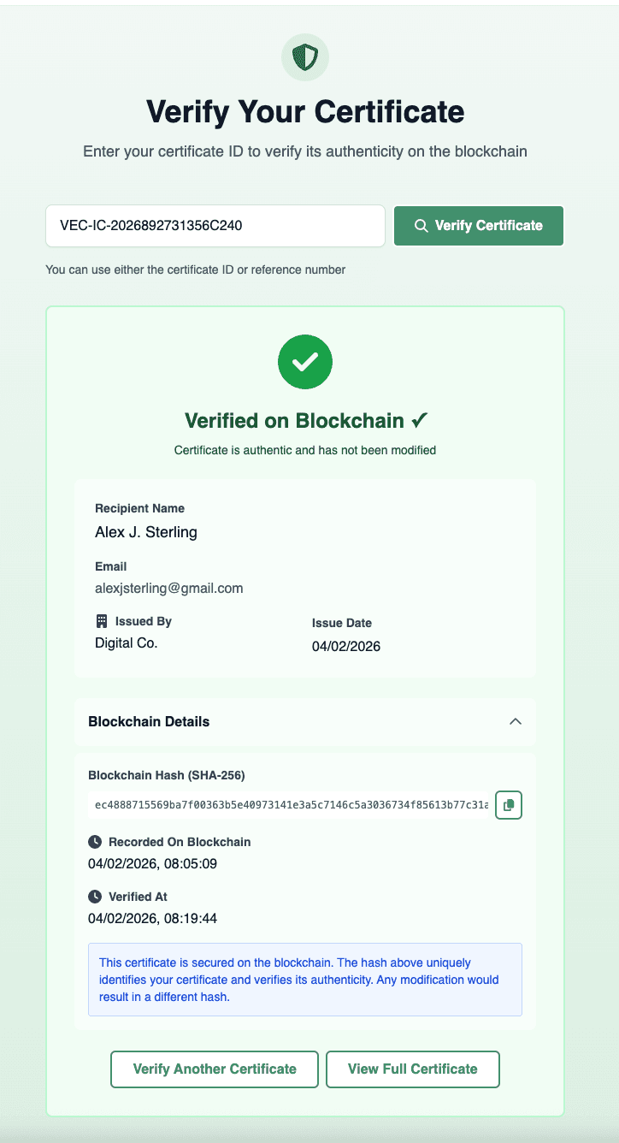Collapse Blockchain Details using the chevron arrow
Viewport: 619px width, 1143px height.
(516, 721)
